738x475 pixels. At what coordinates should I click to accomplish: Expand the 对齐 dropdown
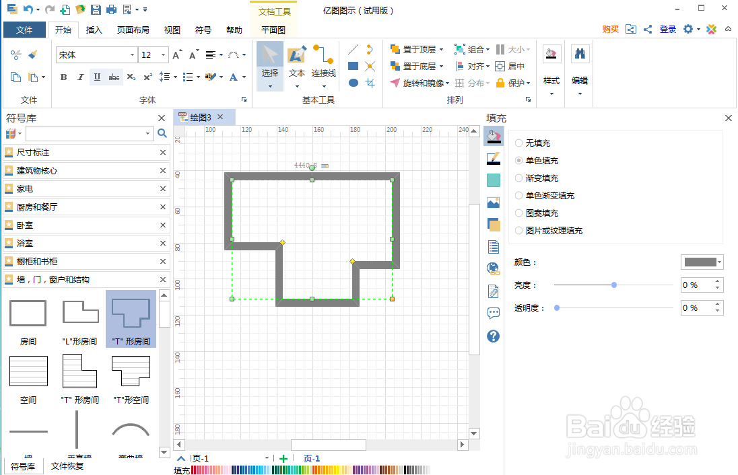[488, 67]
